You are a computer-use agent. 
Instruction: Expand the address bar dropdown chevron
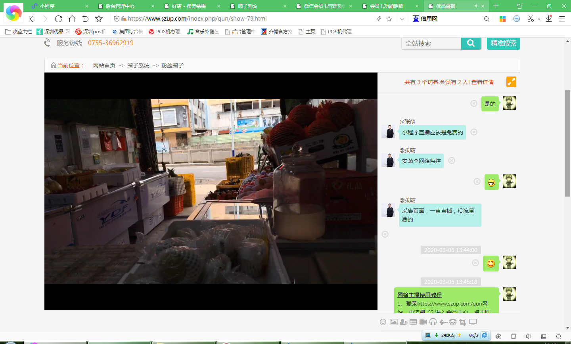tap(402, 19)
